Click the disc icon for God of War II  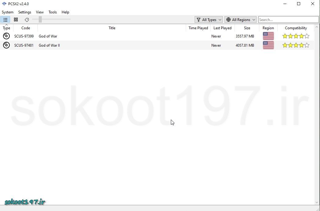[6, 45]
